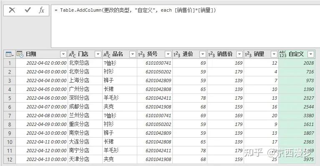Select row number 1
This screenshot has width=320, height=166.
click(10, 63)
